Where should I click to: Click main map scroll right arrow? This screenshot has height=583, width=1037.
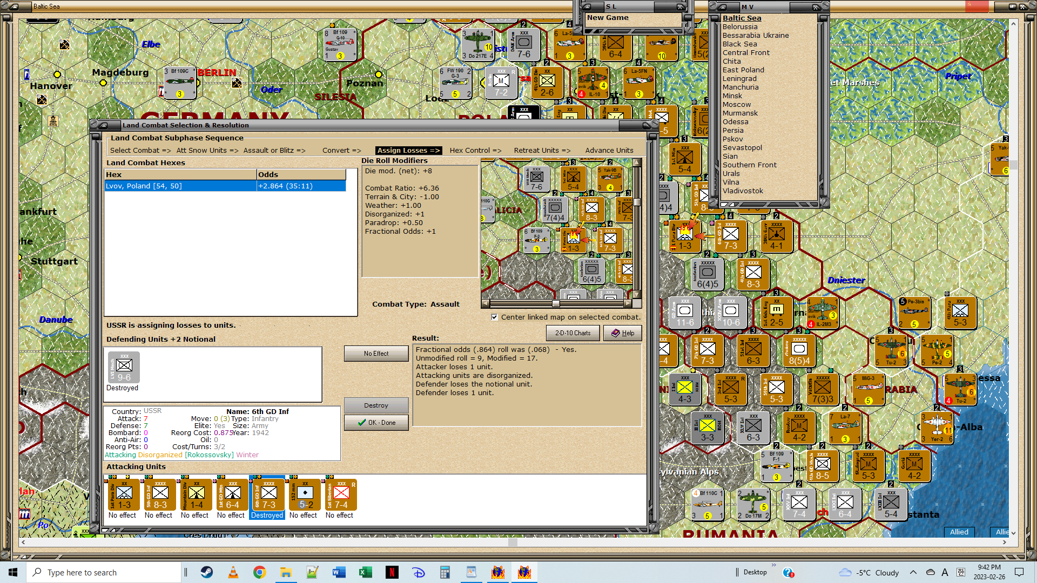[x=1004, y=542]
